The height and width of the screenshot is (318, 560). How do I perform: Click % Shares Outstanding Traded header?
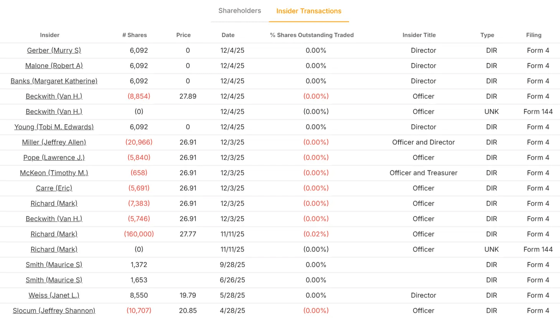(x=312, y=35)
